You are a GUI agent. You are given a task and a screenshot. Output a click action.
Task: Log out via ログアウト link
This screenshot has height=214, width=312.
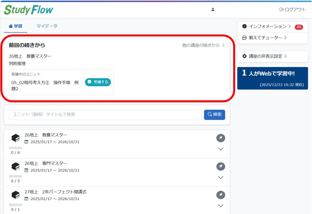pos(293,10)
